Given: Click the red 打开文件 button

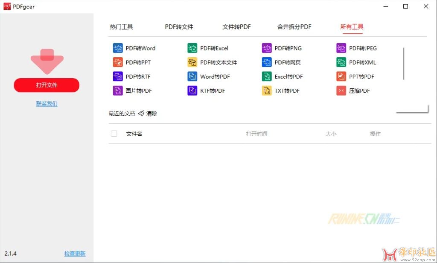Looking at the screenshot, I should (x=47, y=85).
